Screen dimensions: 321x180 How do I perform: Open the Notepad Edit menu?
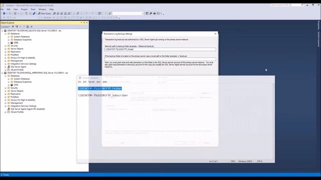[x=85, y=82]
